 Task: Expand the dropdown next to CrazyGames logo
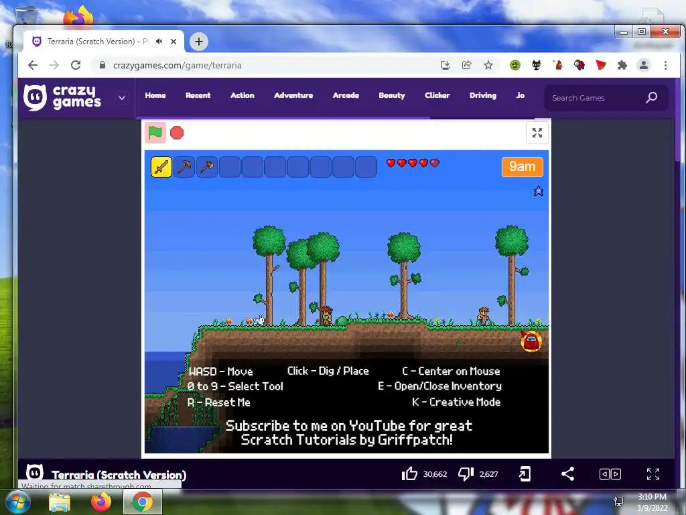click(x=122, y=98)
